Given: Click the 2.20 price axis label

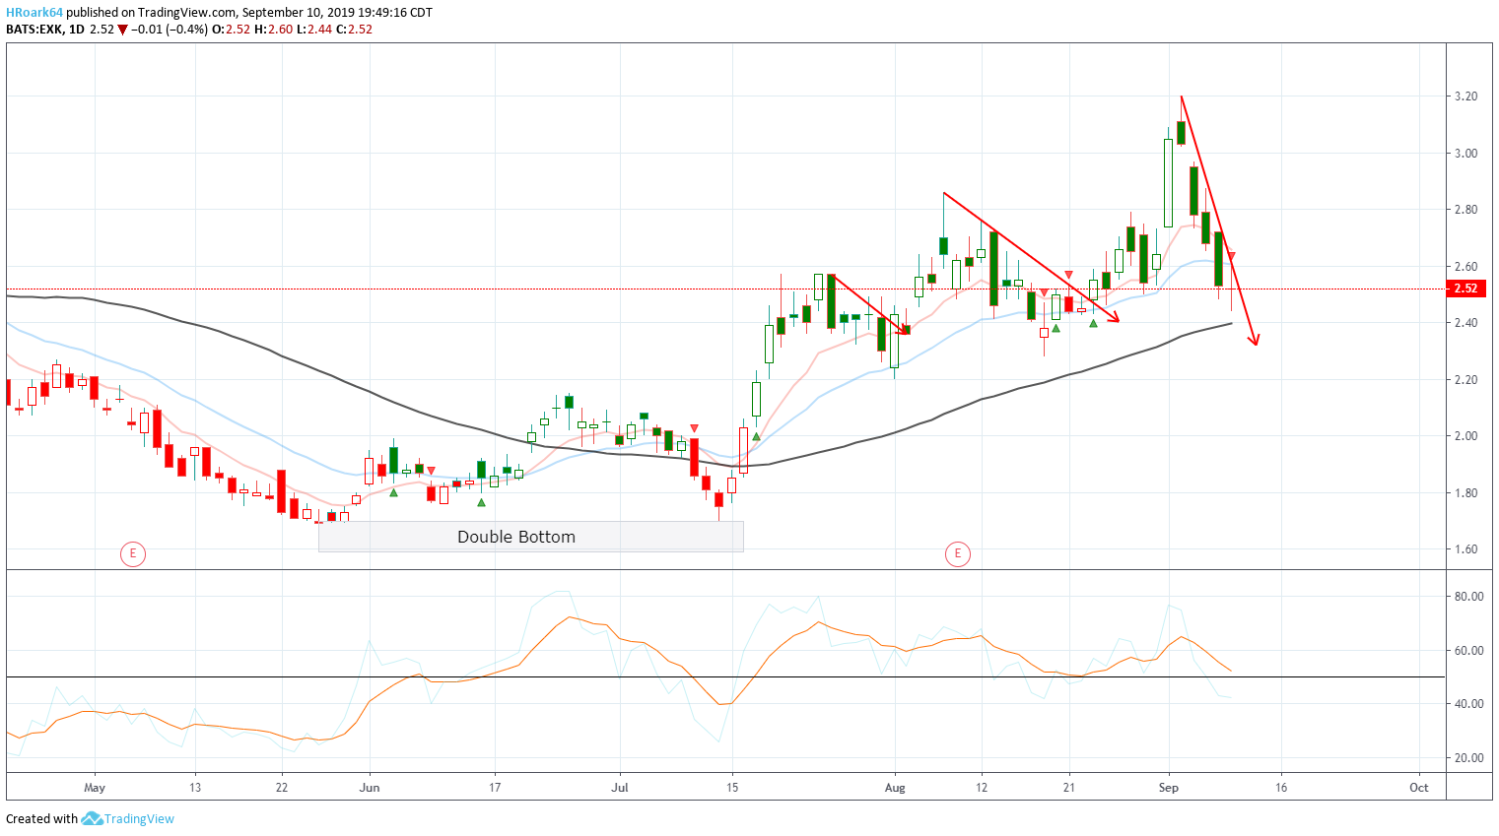Looking at the screenshot, I should coord(1466,380).
